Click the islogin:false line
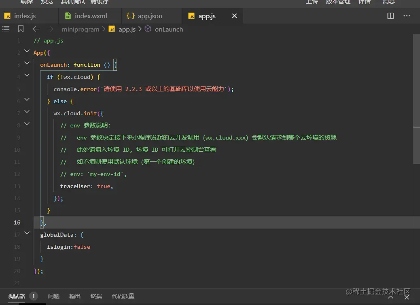 (x=68, y=247)
